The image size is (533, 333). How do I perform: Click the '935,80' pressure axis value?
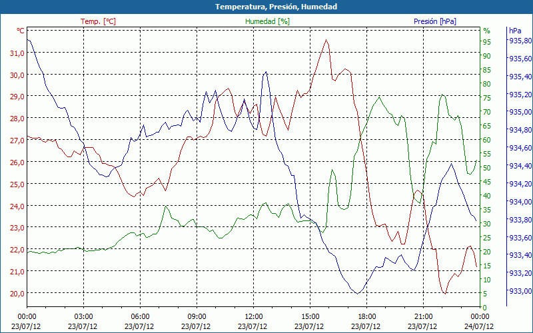pyautogui.click(x=520, y=41)
